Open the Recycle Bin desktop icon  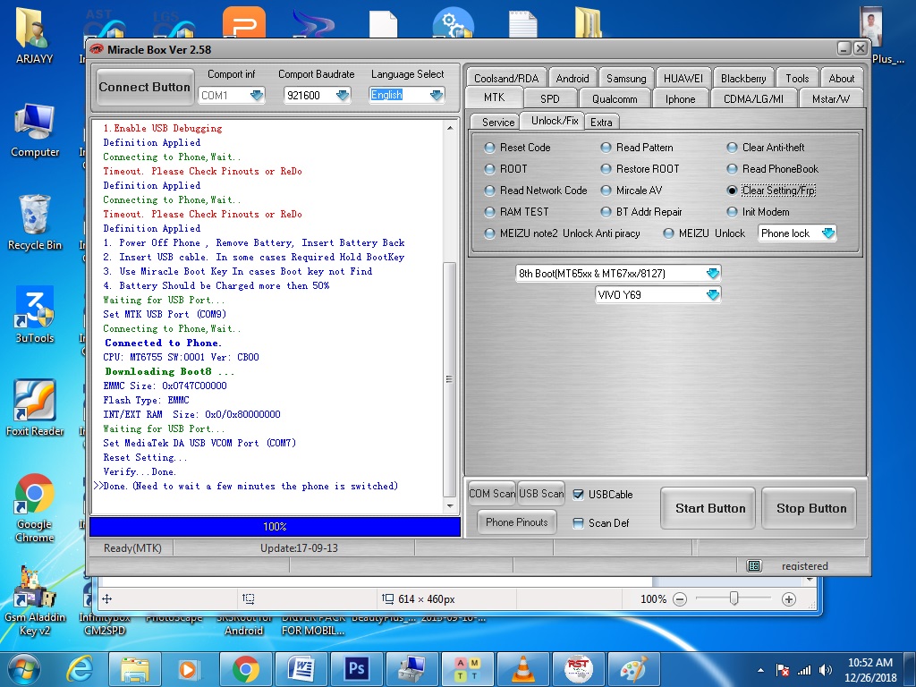point(35,223)
